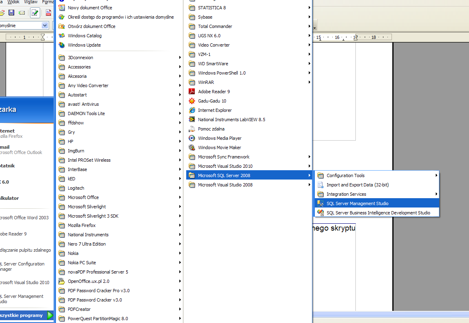This screenshot has height=323, width=469.
Task: Click the STATISTICA 8 folder icon
Action: (192, 8)
